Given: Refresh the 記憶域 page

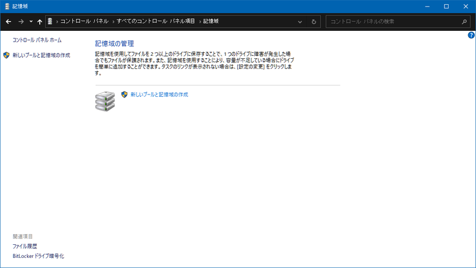Looking at the screenshot, I should tap(314, 21).
